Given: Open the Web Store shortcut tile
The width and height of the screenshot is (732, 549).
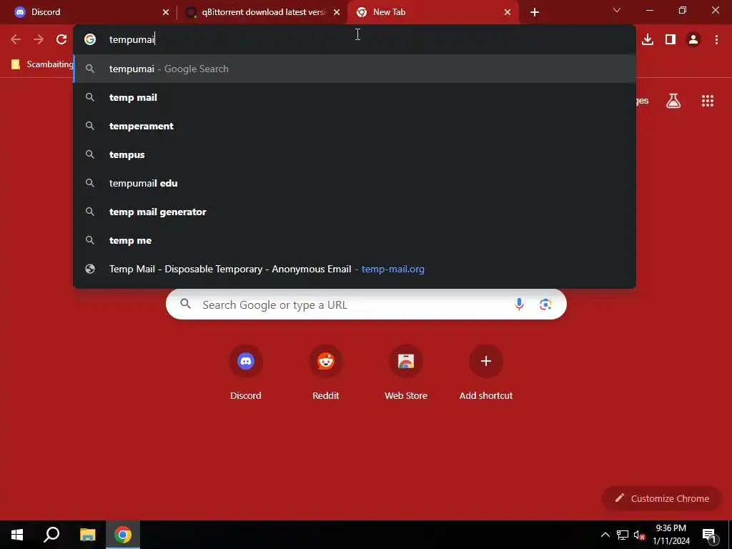Looking at the screenshot, I should pos(406,372).
